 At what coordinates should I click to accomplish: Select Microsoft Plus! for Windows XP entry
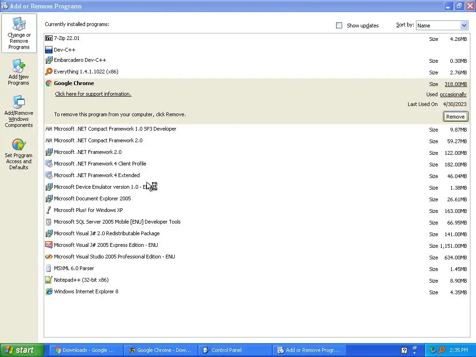click(257, 211)
